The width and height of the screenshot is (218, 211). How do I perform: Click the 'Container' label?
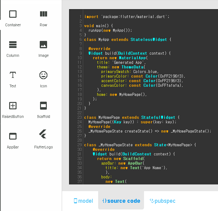[13, 25]
